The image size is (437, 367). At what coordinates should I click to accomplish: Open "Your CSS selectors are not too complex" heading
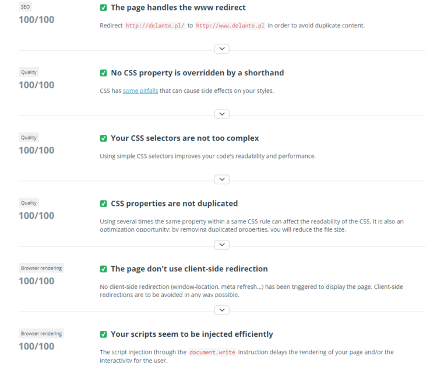(x=185, y=138)
